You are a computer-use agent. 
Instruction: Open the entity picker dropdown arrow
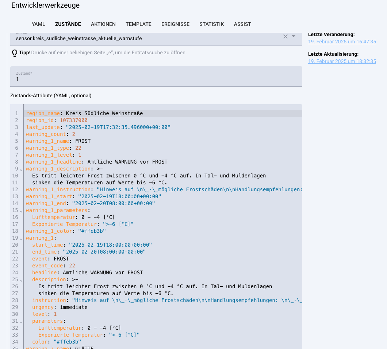294,36
